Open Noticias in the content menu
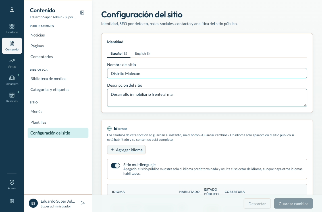The image size is (322, 212). (x=58, y=35)
